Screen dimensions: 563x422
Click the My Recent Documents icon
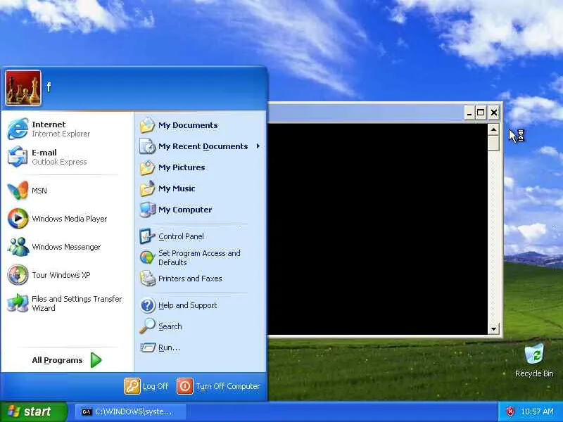point(147,146)
